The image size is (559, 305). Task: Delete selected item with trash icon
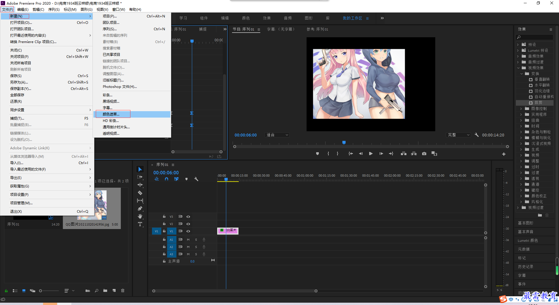point(123,290)
